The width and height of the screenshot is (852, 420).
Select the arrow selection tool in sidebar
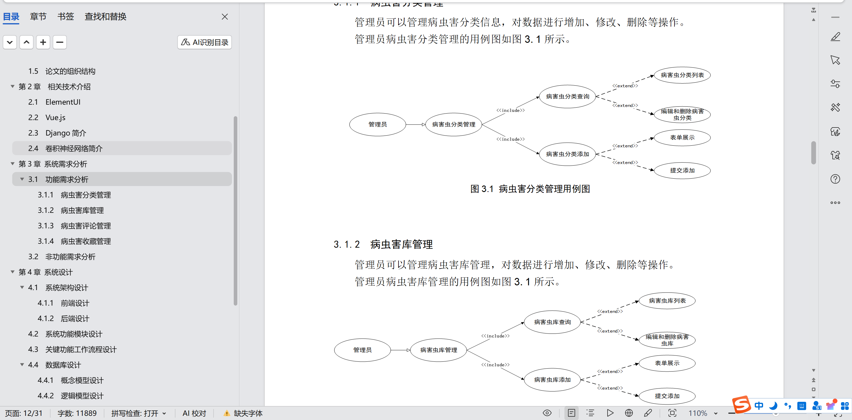tap(835, 60)
